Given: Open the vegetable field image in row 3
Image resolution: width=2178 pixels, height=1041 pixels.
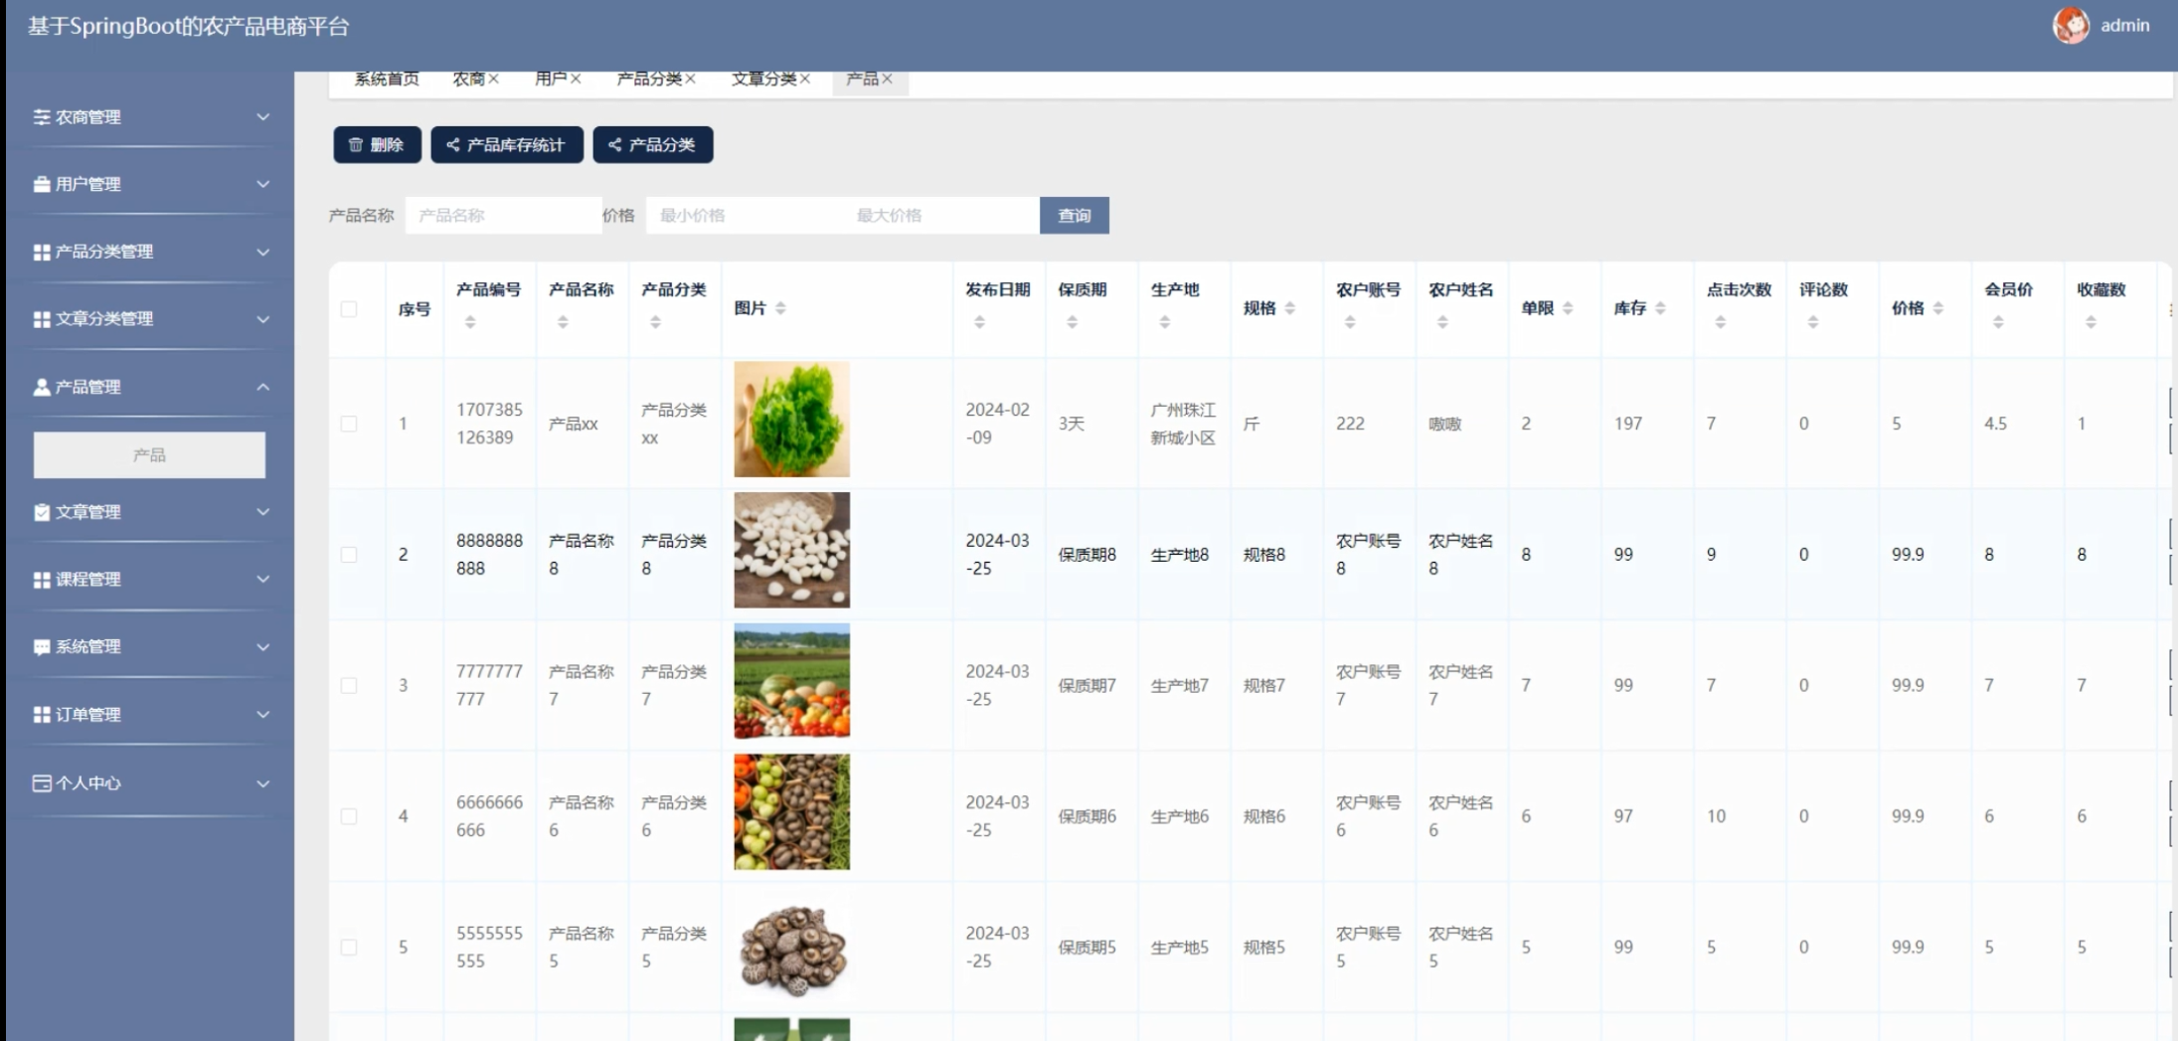Looking at the screenshot, I should point(792,681).
